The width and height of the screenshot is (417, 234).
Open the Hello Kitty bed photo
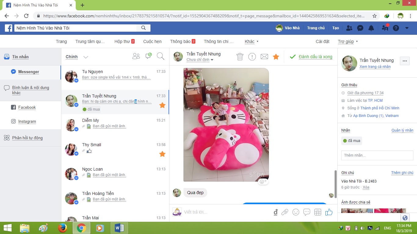pos(226,125)
